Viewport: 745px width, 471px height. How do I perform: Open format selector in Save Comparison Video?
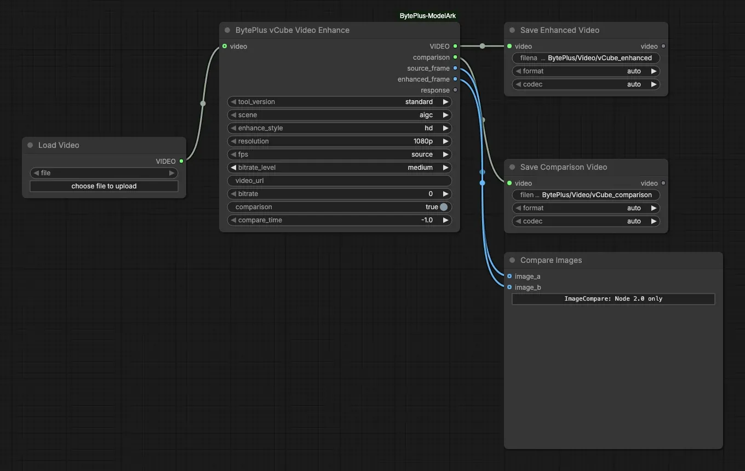[x=586, y=208]
